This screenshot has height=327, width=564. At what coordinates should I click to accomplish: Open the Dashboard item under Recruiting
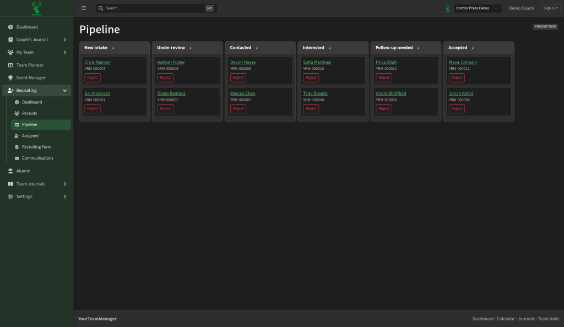(x=41, y=102)
